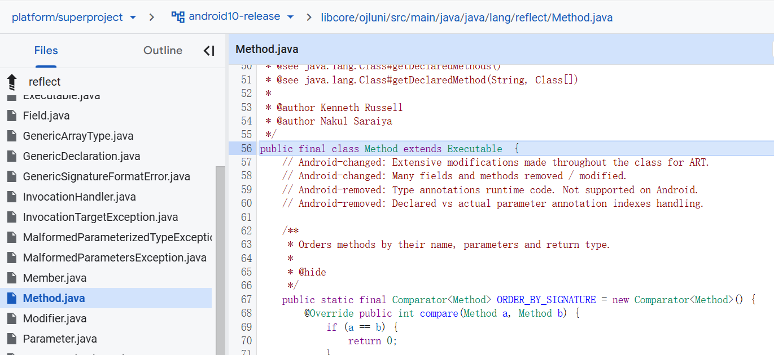Switch to the Outline tab

point(163,51)
